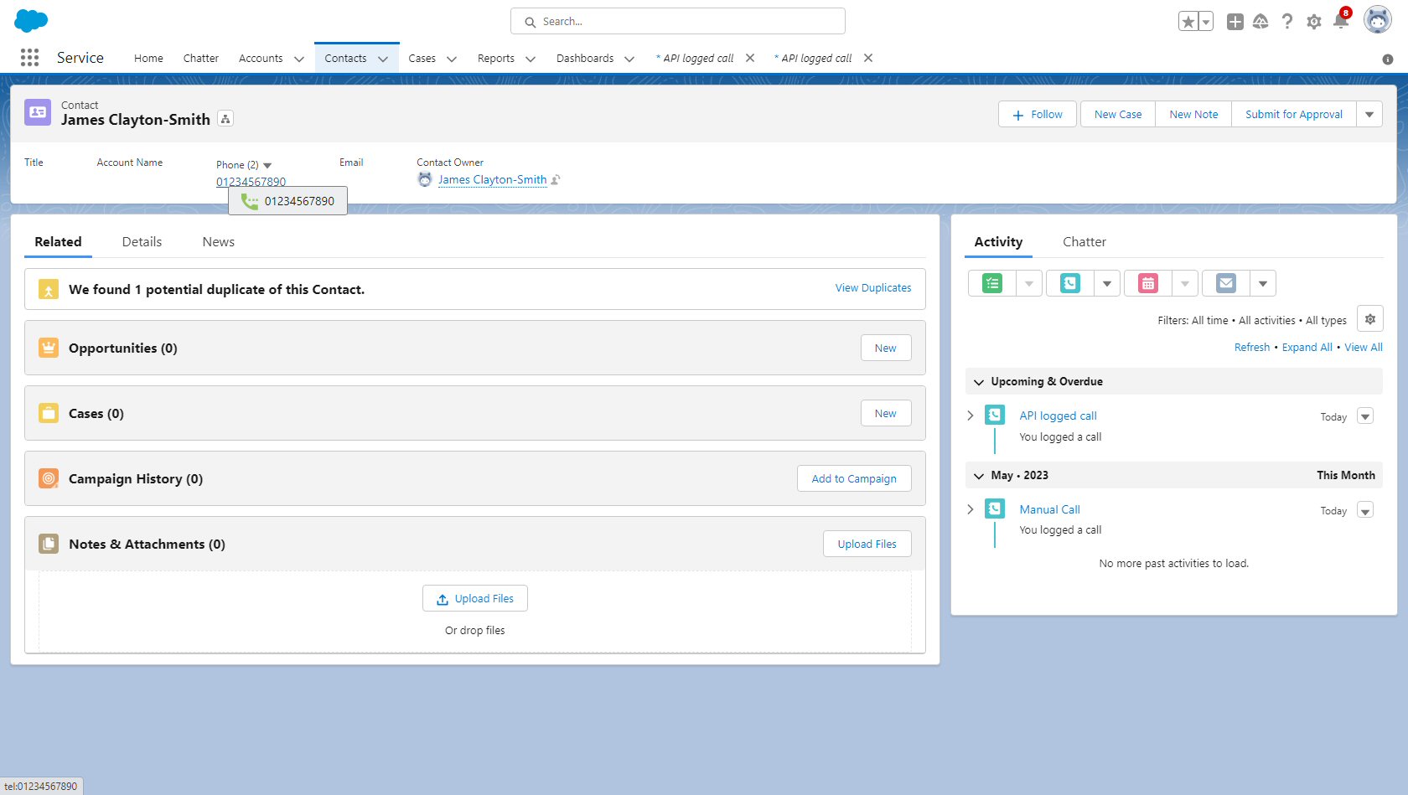Click the Search input field
1408x795 pixels.
click(x=678, y=21)
